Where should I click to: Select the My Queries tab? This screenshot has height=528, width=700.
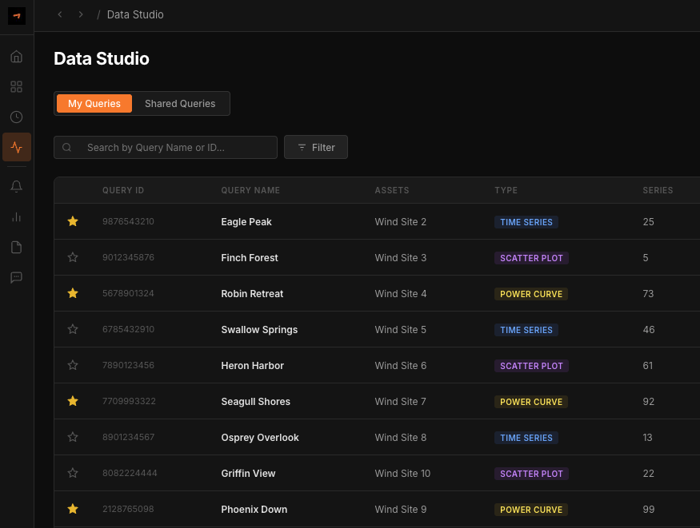point(94,103)
